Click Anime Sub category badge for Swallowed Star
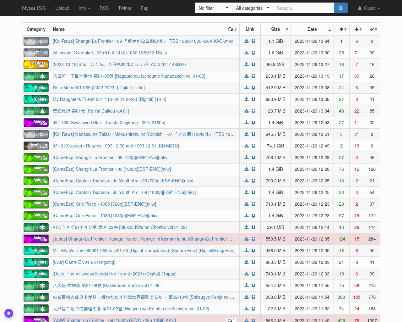Screen dimensions: 402x322 tap(36, 123)
